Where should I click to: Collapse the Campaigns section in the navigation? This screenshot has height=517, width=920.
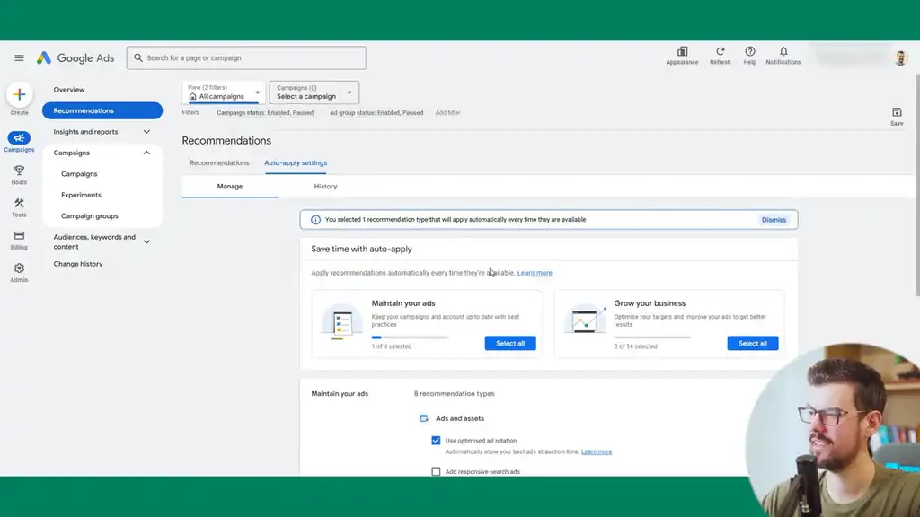tap(146, 152)
